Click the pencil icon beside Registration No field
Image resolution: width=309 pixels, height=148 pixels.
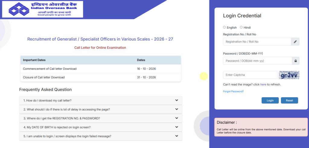click(x=295, y=42)
